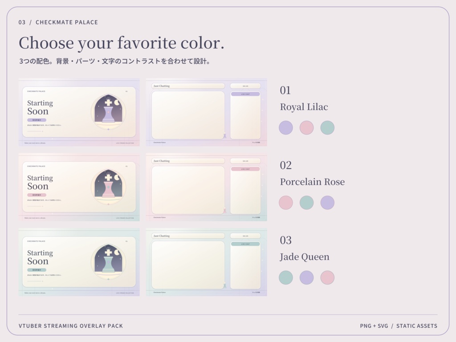Click the number "01" above Royal Lilac
The width and height of the screenshot is (456, 342).
click(285, 90)
